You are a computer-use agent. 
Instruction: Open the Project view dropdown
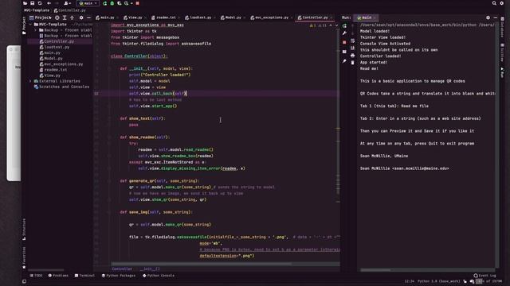click(x=41, y=17)
